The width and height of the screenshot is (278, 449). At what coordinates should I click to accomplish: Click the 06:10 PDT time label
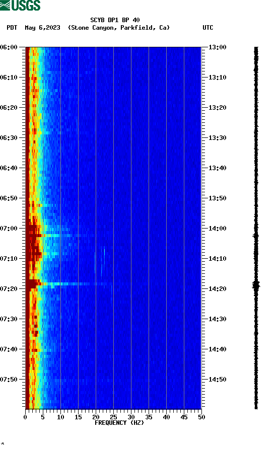(9, 78)
